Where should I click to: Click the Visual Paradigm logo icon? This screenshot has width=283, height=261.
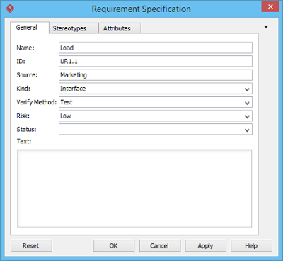tap(10, 9)
